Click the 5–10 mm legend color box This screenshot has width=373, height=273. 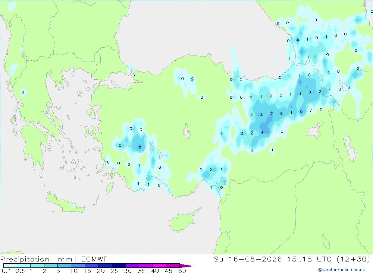[64, 266]
